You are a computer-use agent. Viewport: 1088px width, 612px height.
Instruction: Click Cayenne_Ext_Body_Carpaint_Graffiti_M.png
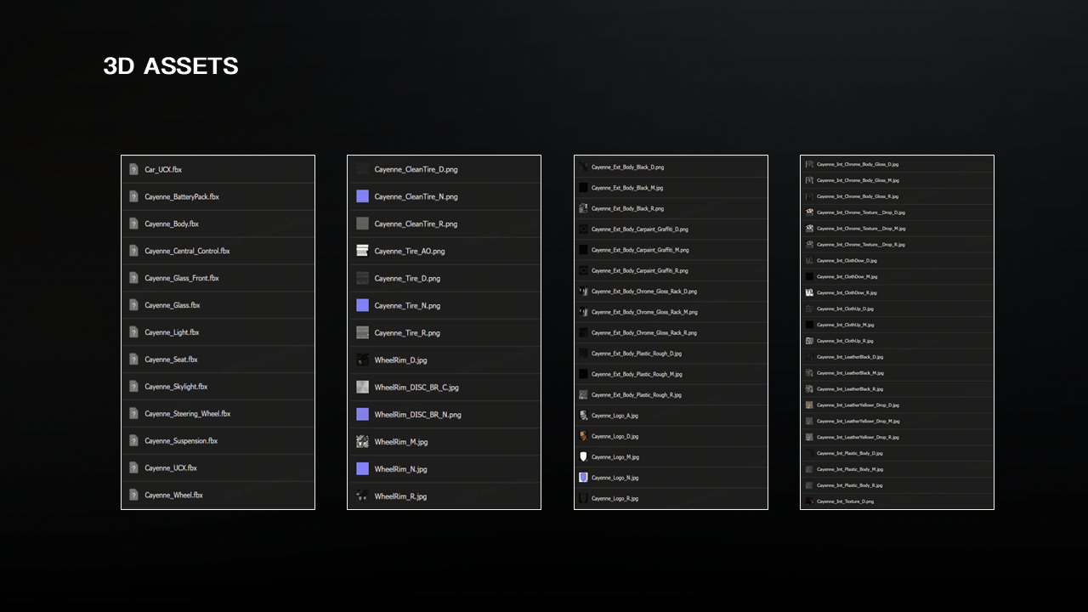640,250
